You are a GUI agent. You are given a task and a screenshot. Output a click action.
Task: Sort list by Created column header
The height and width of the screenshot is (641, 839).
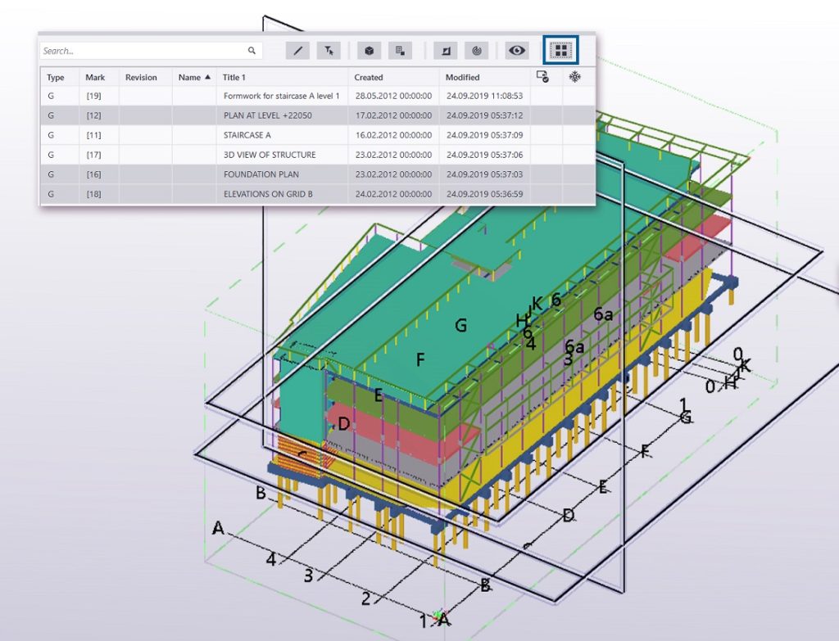pos(369,77)
